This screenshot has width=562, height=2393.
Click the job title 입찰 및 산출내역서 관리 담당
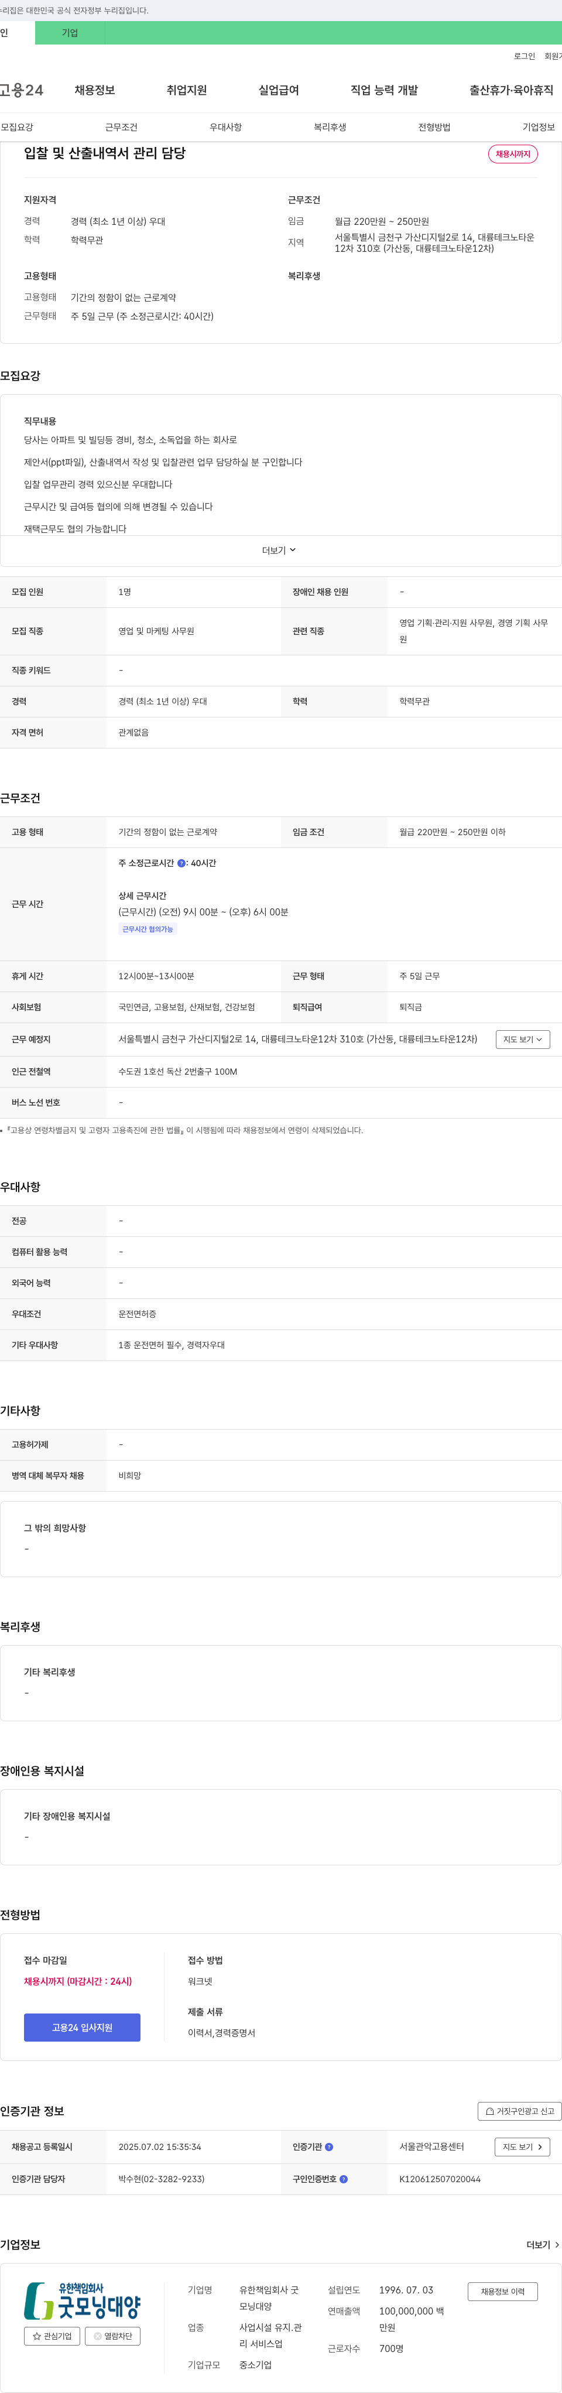pos(105,153)
